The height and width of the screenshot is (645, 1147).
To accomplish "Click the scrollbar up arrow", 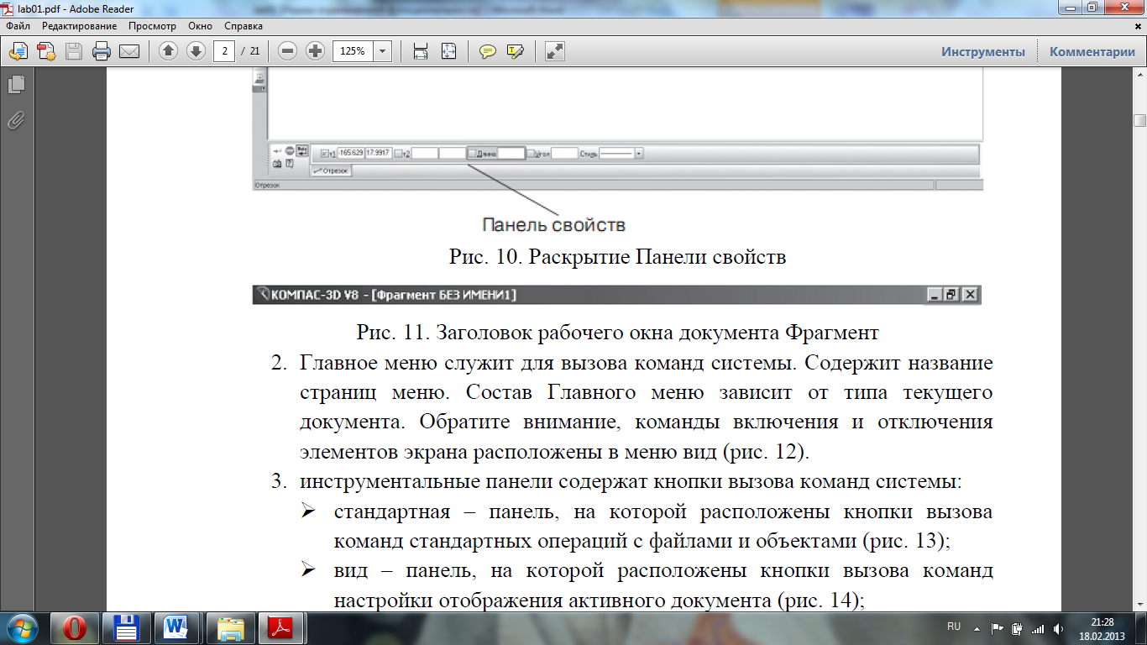I will (x=1139, y=75).
